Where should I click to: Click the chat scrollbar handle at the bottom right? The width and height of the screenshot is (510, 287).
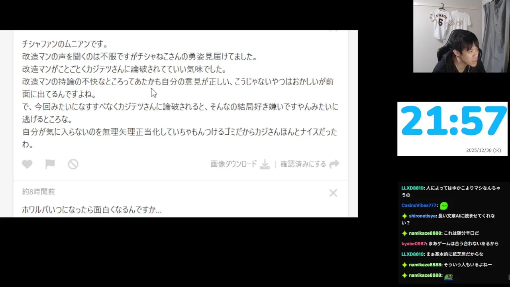[509, 277]
